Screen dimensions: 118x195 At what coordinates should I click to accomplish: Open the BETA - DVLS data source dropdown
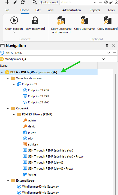(x=109, y=53)
